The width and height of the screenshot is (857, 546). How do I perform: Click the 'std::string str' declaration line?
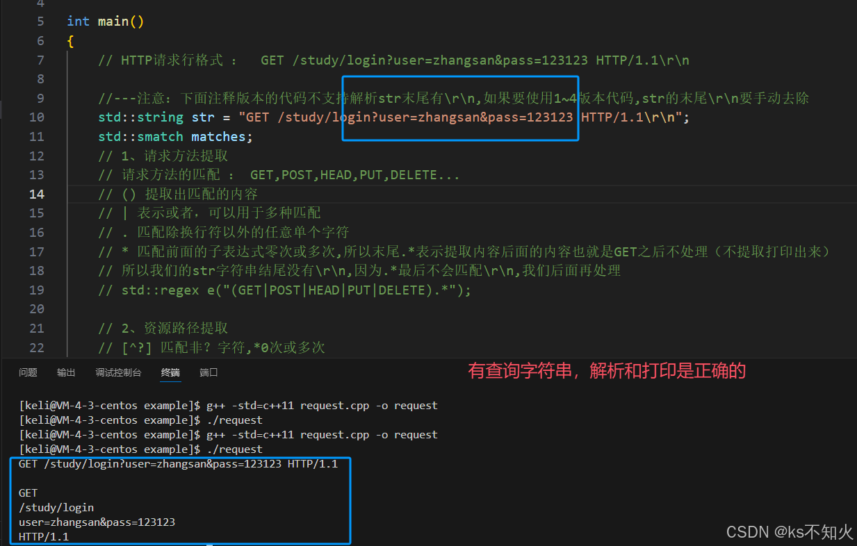coord(394,117)
